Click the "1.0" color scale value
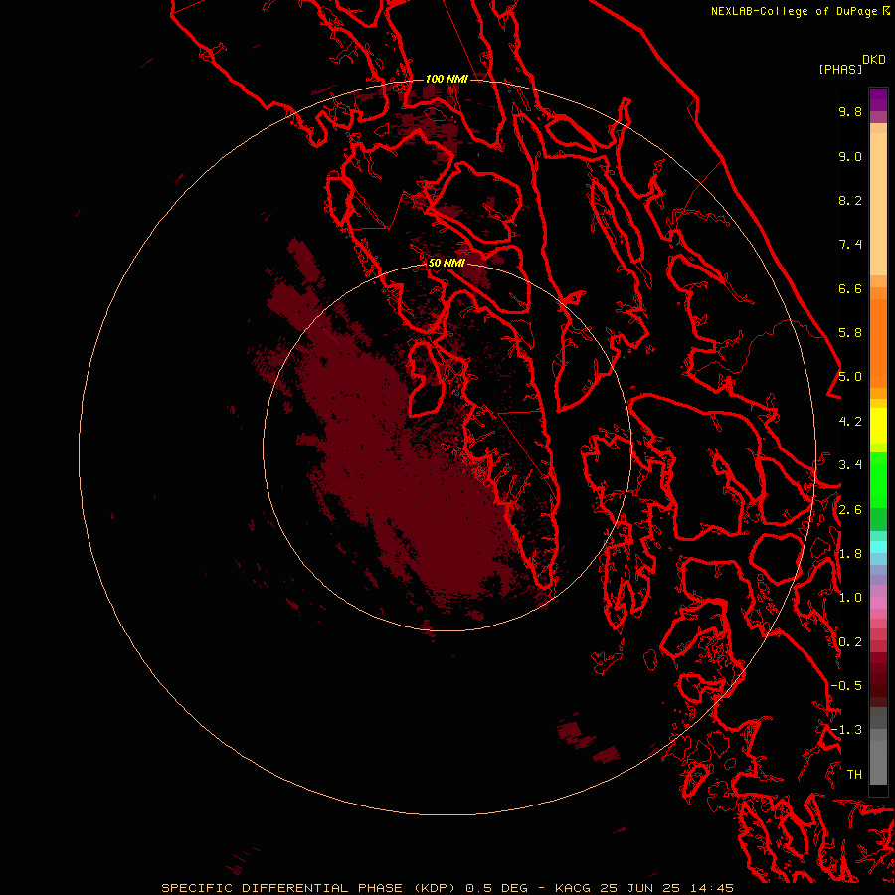This screenshot has height=895, width=895. [x=850, y=598]
